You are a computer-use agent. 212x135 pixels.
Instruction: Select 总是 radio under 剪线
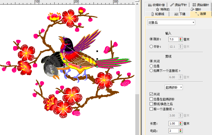tap(151, 66)
